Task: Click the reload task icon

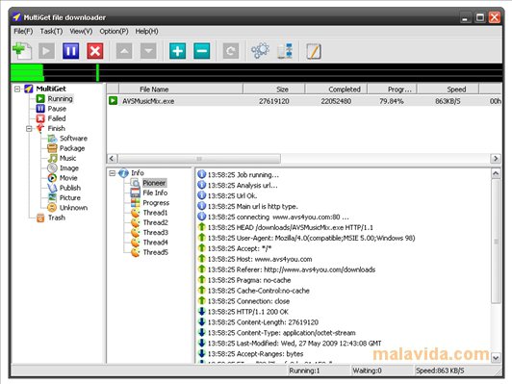Action: (231, 51)
